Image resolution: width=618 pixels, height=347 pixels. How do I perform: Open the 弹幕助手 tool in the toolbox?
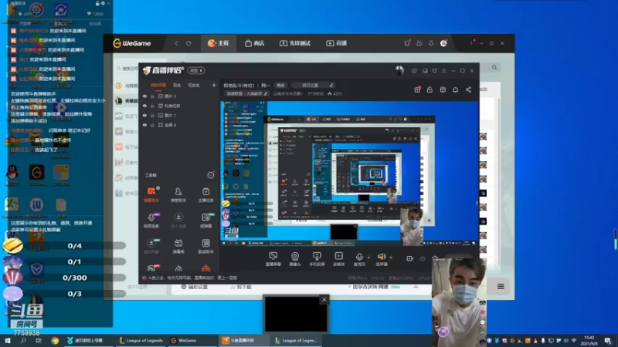pyautogui.click(x=151, y=194)
